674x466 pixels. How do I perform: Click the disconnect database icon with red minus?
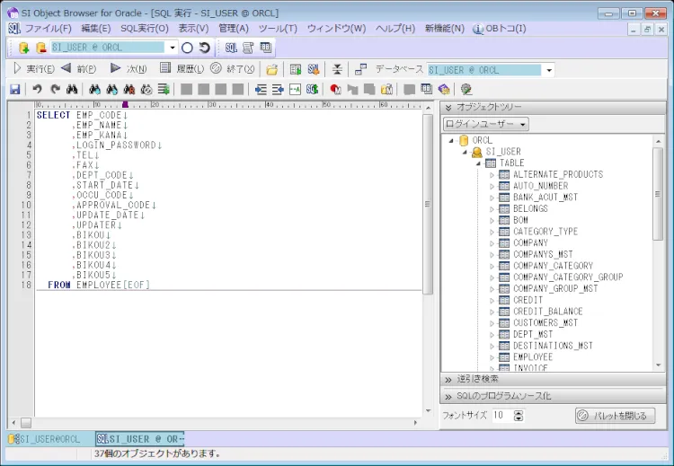40,48
